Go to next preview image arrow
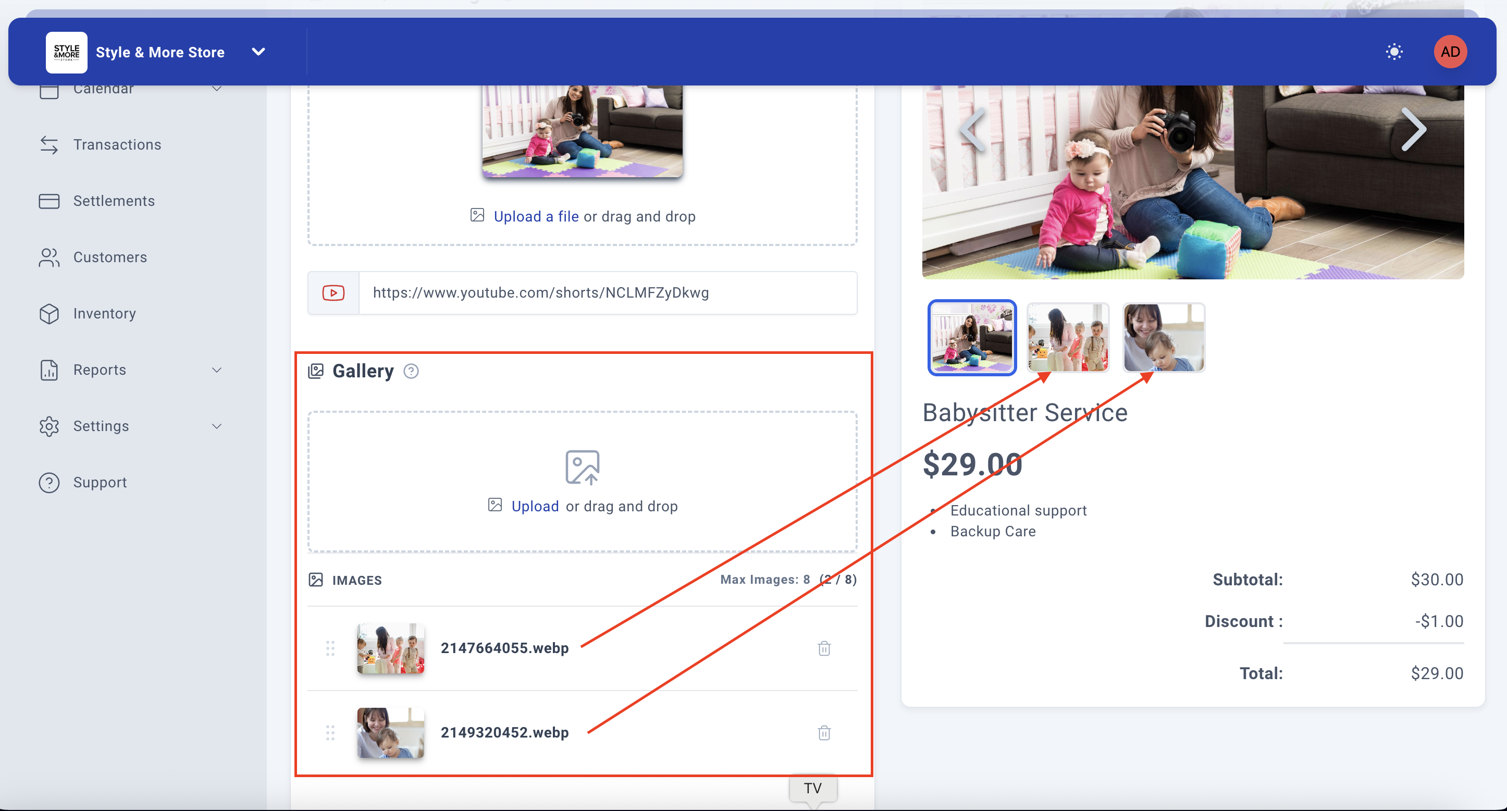Screen dimensions: 1507x811 point(1413,130)
